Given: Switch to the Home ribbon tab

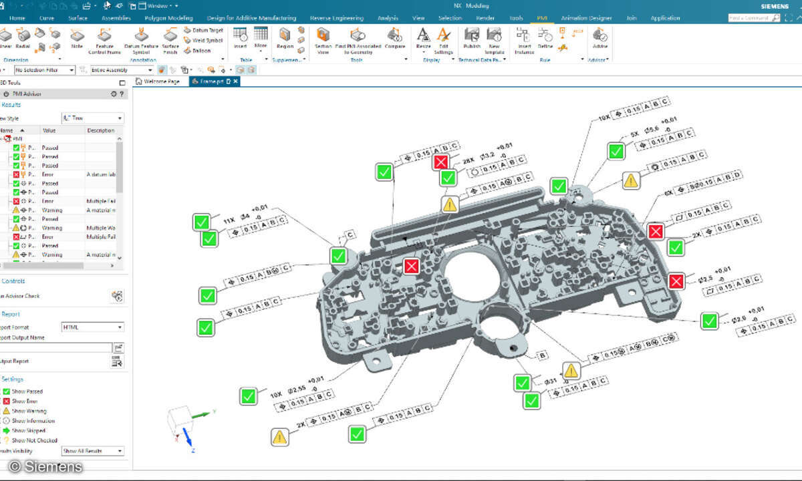Looking at the screenshot, I should tap(18, 18).
